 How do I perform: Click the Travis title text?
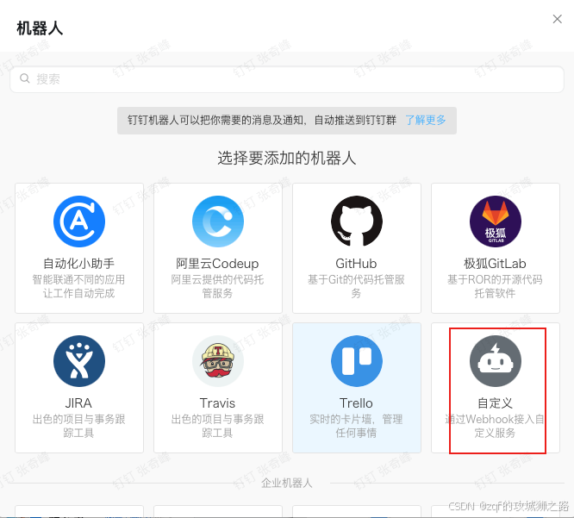click(x=217, y=403)
